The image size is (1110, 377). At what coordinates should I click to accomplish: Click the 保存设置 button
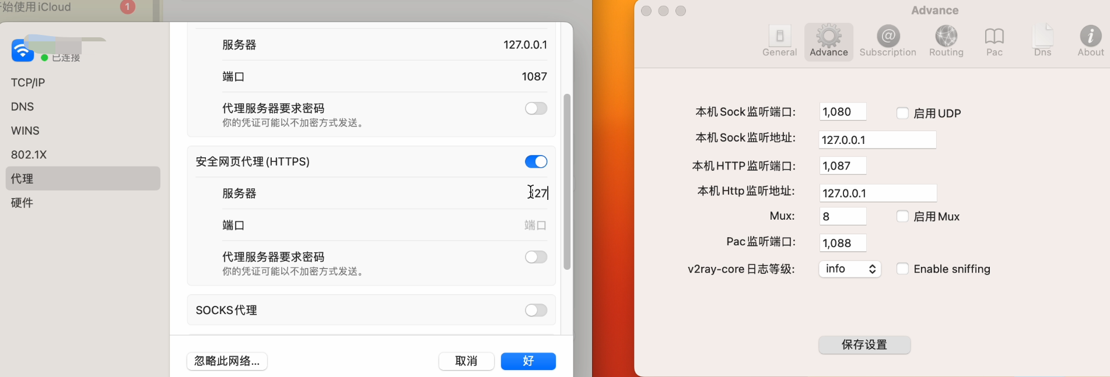click(864, 345)
